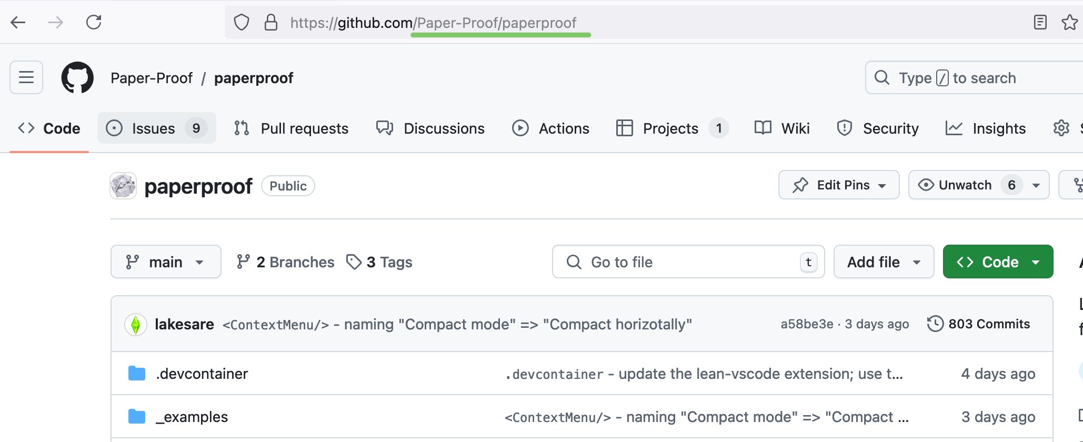Open the green Code clone dropdown
Viewport: 1083px width, 442px height.
[998, 262]
